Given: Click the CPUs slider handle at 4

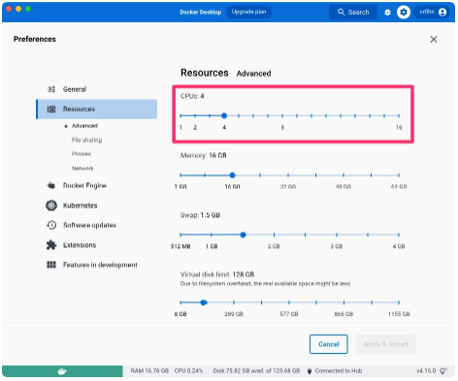Looking at the screenshot, I should coord(224,115).
